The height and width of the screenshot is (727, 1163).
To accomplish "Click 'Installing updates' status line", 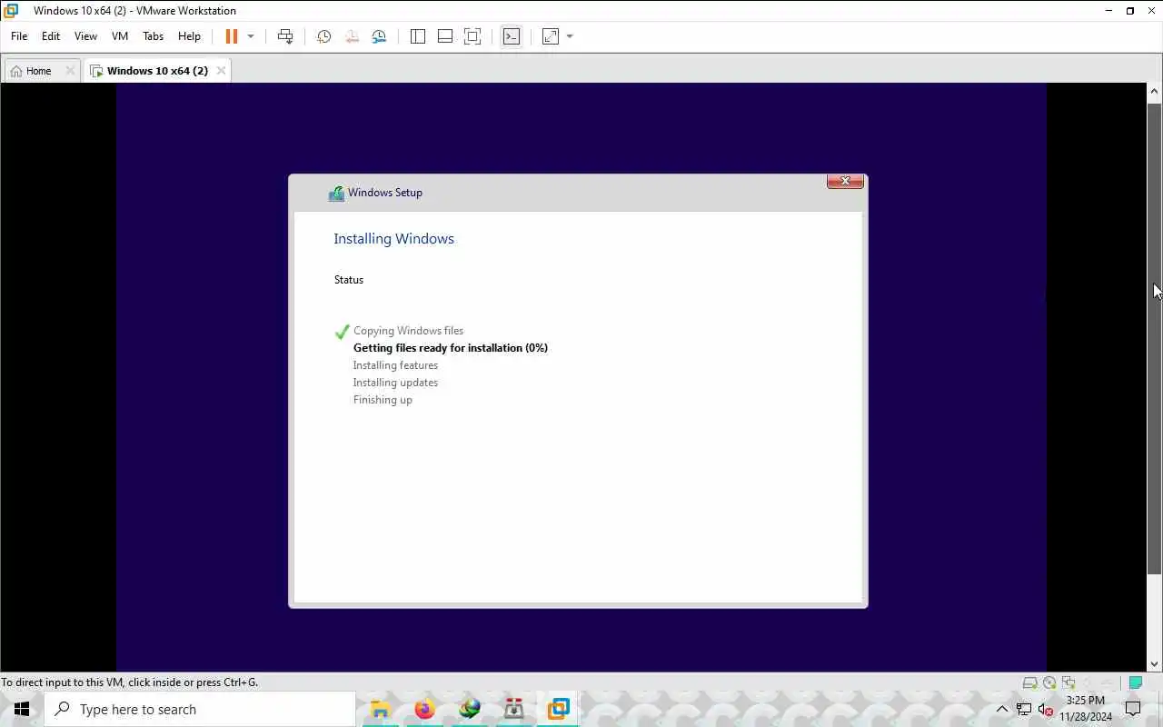I will click(395, 383).
